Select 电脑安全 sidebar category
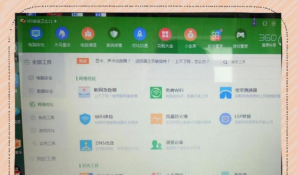The width and height of the screenshot is (297, 175). pyautogui.click(x=40, y=78)
